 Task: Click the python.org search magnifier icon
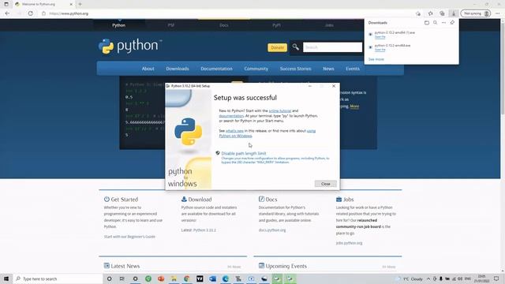pyautogui.click(x=295, y=47)
